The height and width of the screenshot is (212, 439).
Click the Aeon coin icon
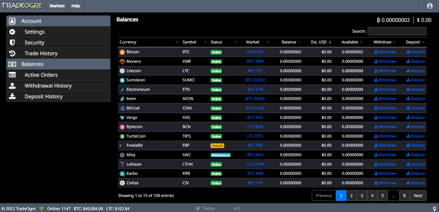[122, 99]
